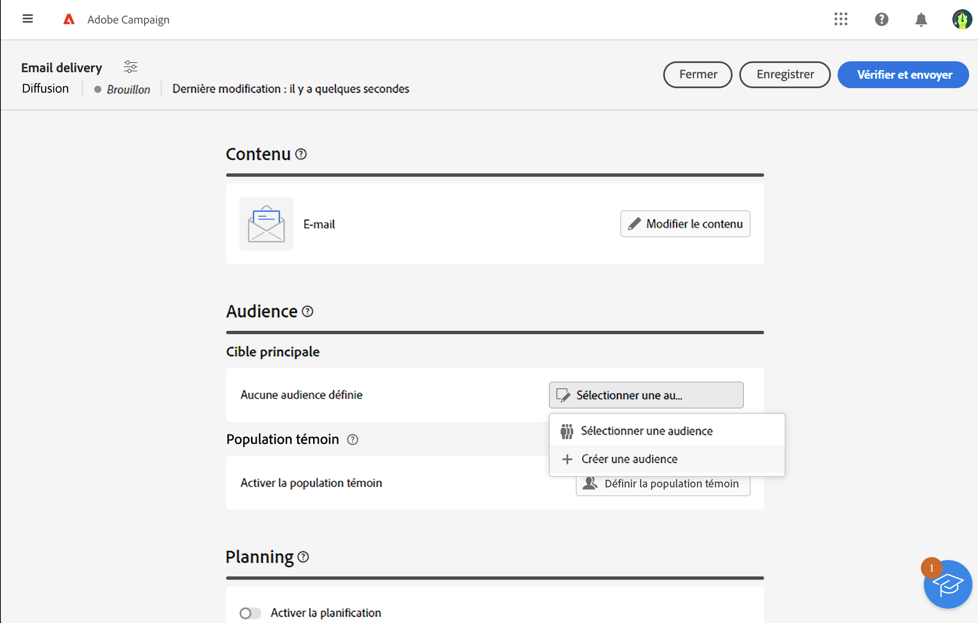Viewport: 978px width, 623px height.
Task: Show help for Population témoin
Action: [x=352, y=440]
